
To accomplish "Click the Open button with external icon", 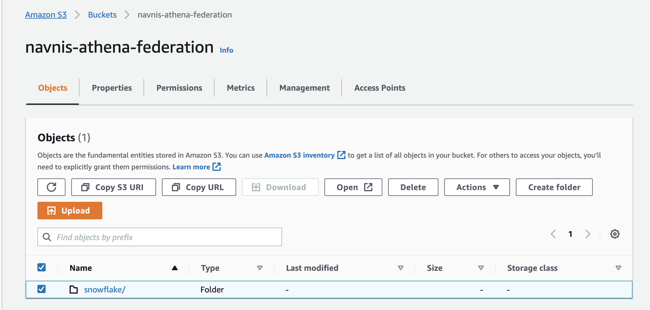I will pyautogui.click(x=353, y=187).
